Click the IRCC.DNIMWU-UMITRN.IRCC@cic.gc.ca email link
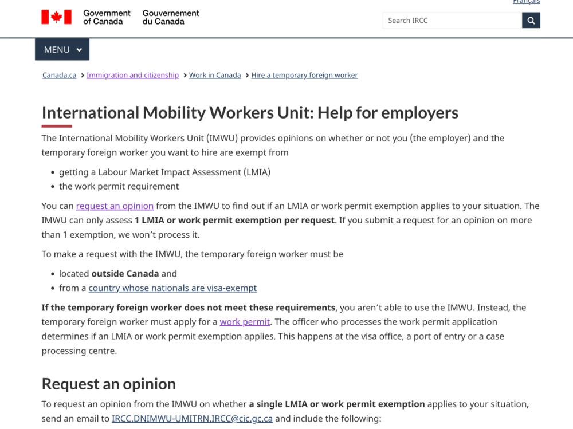573x429 pixels. tap(192, 418)
